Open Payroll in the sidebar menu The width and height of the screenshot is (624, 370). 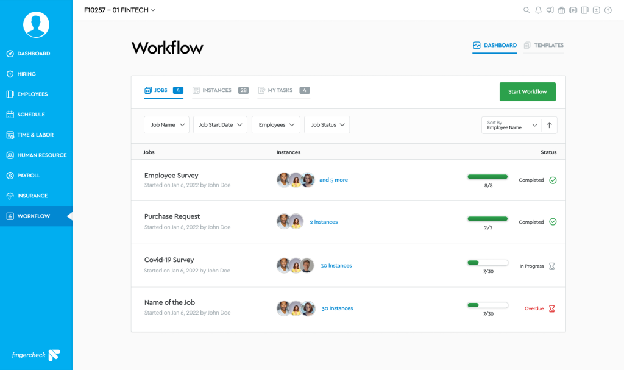coord(29,176)
